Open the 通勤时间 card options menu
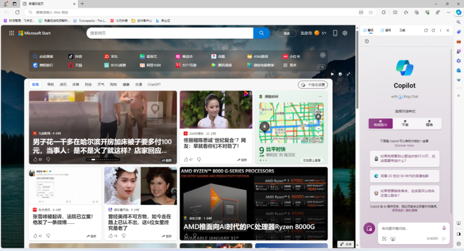This screenshot has height=251, width=464. point(320,97)
